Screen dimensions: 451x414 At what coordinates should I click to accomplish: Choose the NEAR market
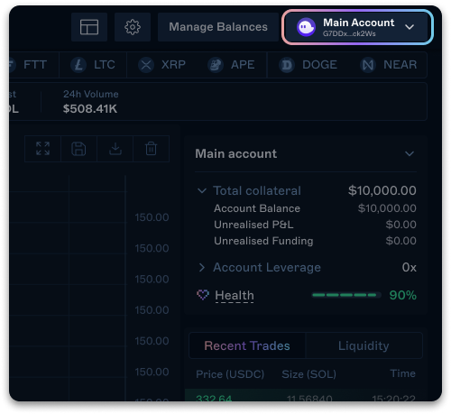coord(389,65)
